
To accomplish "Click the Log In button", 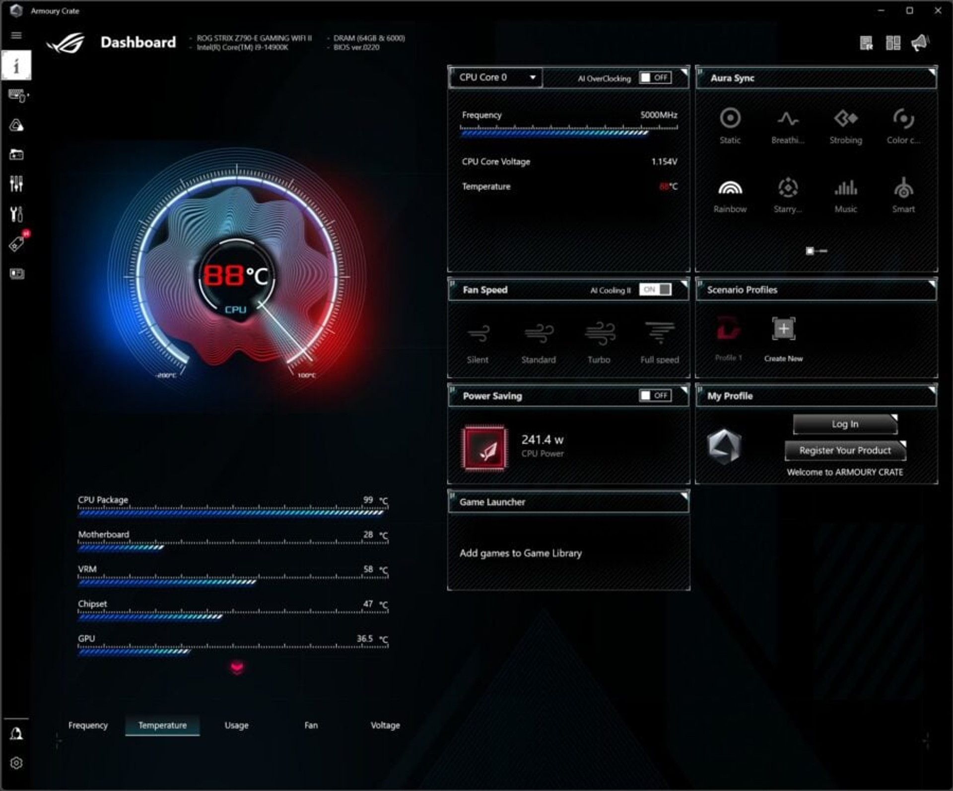I will click(x=845, y=424).
